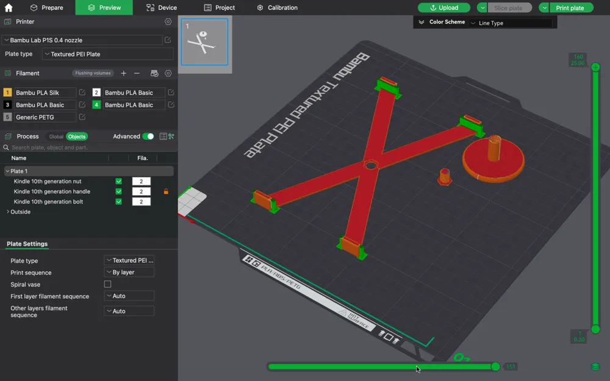Edit filament 2 Bambu PLA Basic preset
610x381 pixels.
171,93
